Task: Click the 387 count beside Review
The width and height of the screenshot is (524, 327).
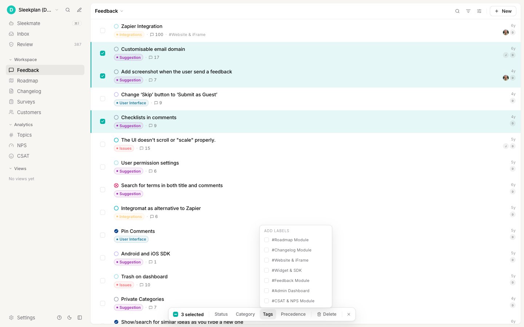Action: tap(78, 44)
